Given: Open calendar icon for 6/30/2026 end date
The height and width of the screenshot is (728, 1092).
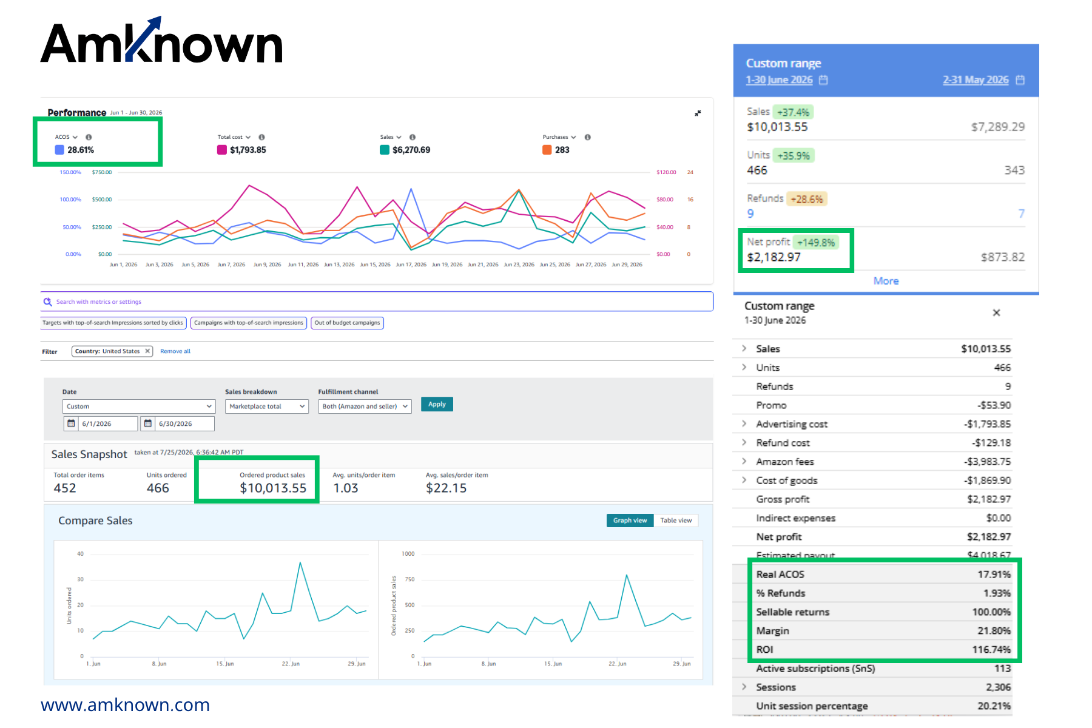Looking at the screenshot, I should point(147,423).
